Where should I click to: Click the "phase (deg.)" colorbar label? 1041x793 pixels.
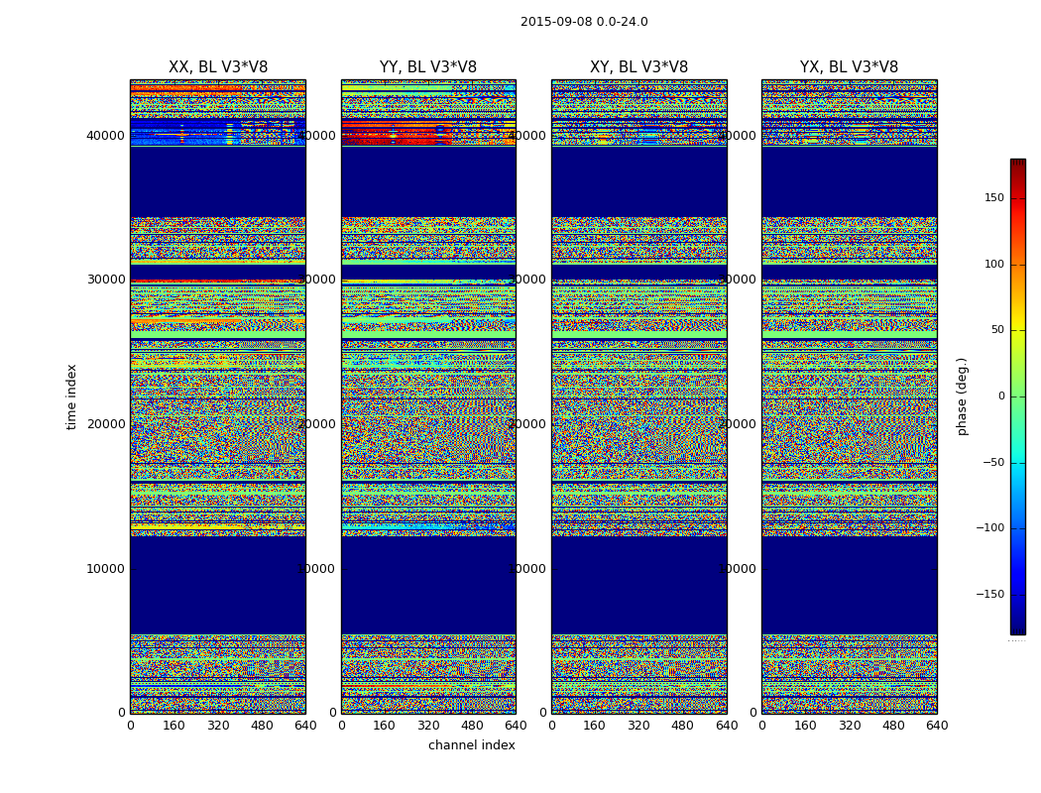[962, 396]
